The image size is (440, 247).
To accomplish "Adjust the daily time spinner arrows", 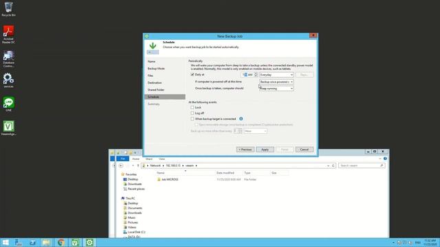I will point(256,75).
